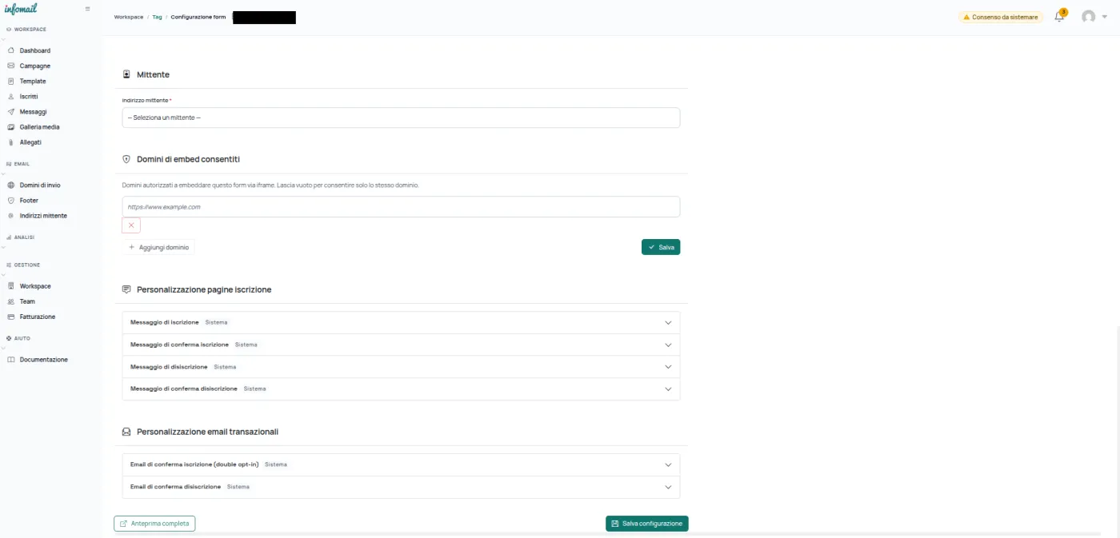This screenshot has width=1120, height=538.
Task: Focus the embed domain URL field
Action: tap(401, 207)
